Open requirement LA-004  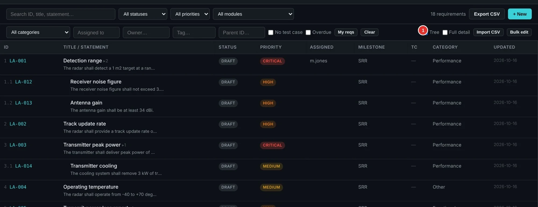[18, 187]
